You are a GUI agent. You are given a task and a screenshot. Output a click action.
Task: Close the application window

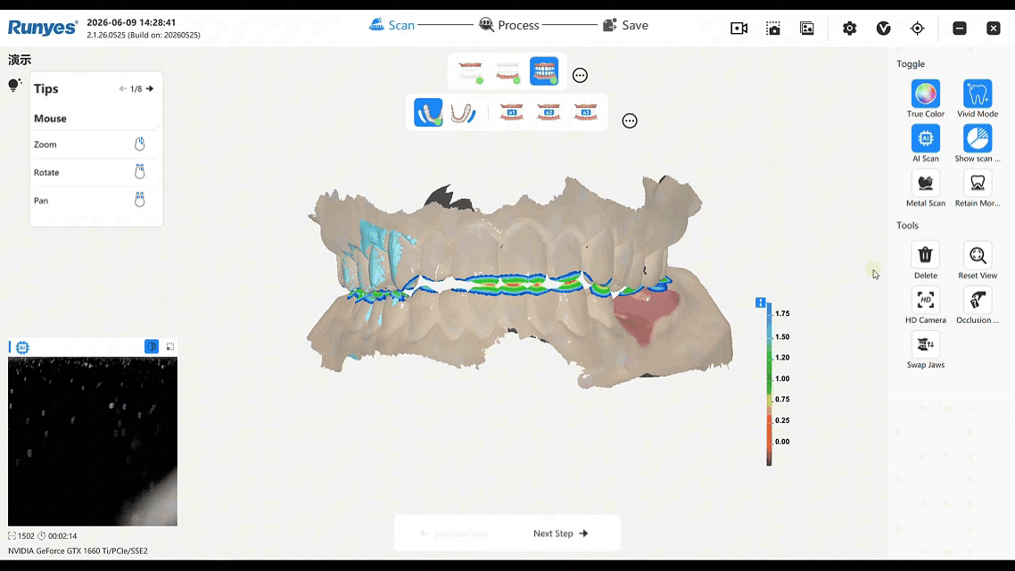click(x=993, y=29)
